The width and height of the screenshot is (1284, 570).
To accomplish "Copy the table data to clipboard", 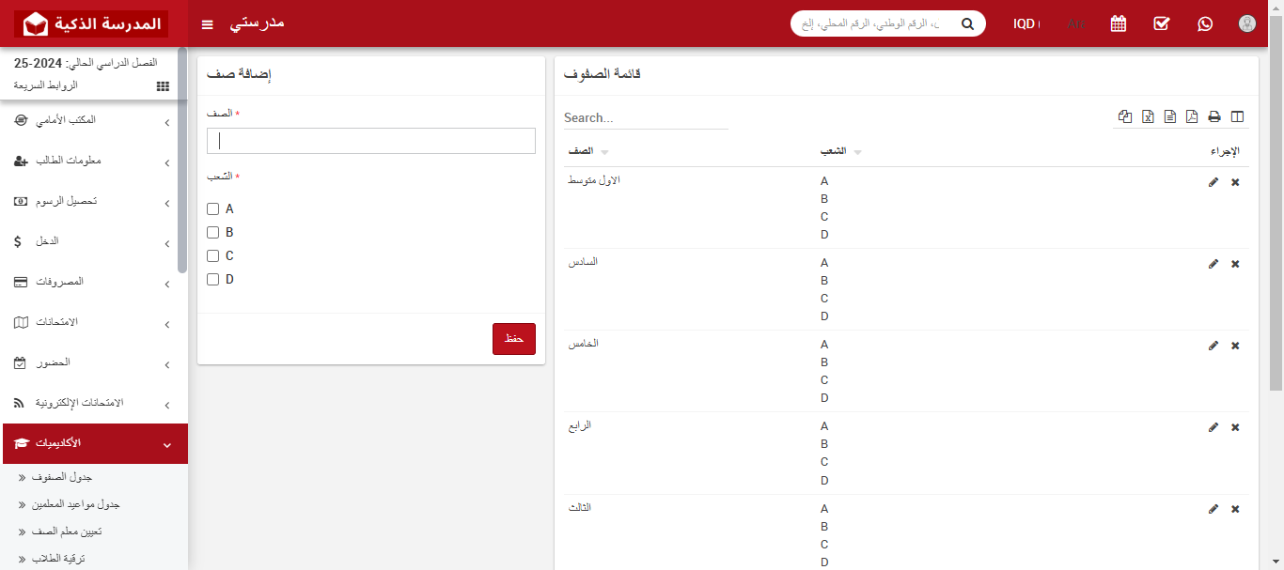I will pos(1125,116).
